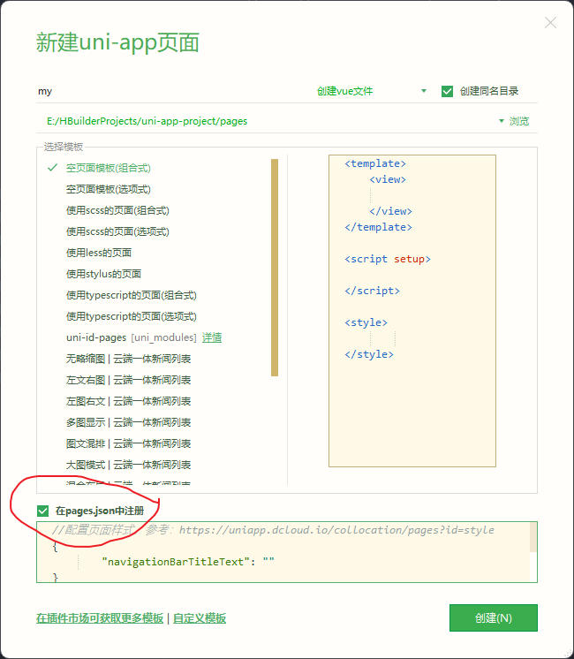Click the 创建(N) button
The image size is (574, 659).
point(494,617)
